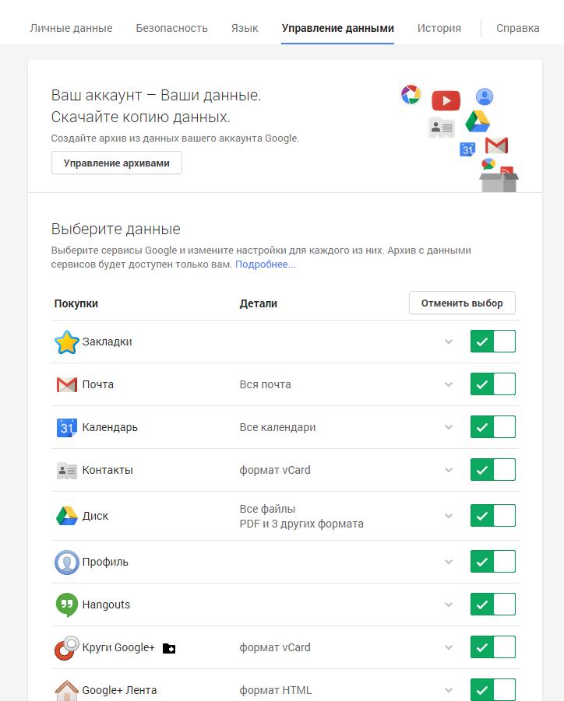Expand the Календарь details chevron
This screenshot has width=564, height=701.
pyautogui.click(x=449, y=427)
